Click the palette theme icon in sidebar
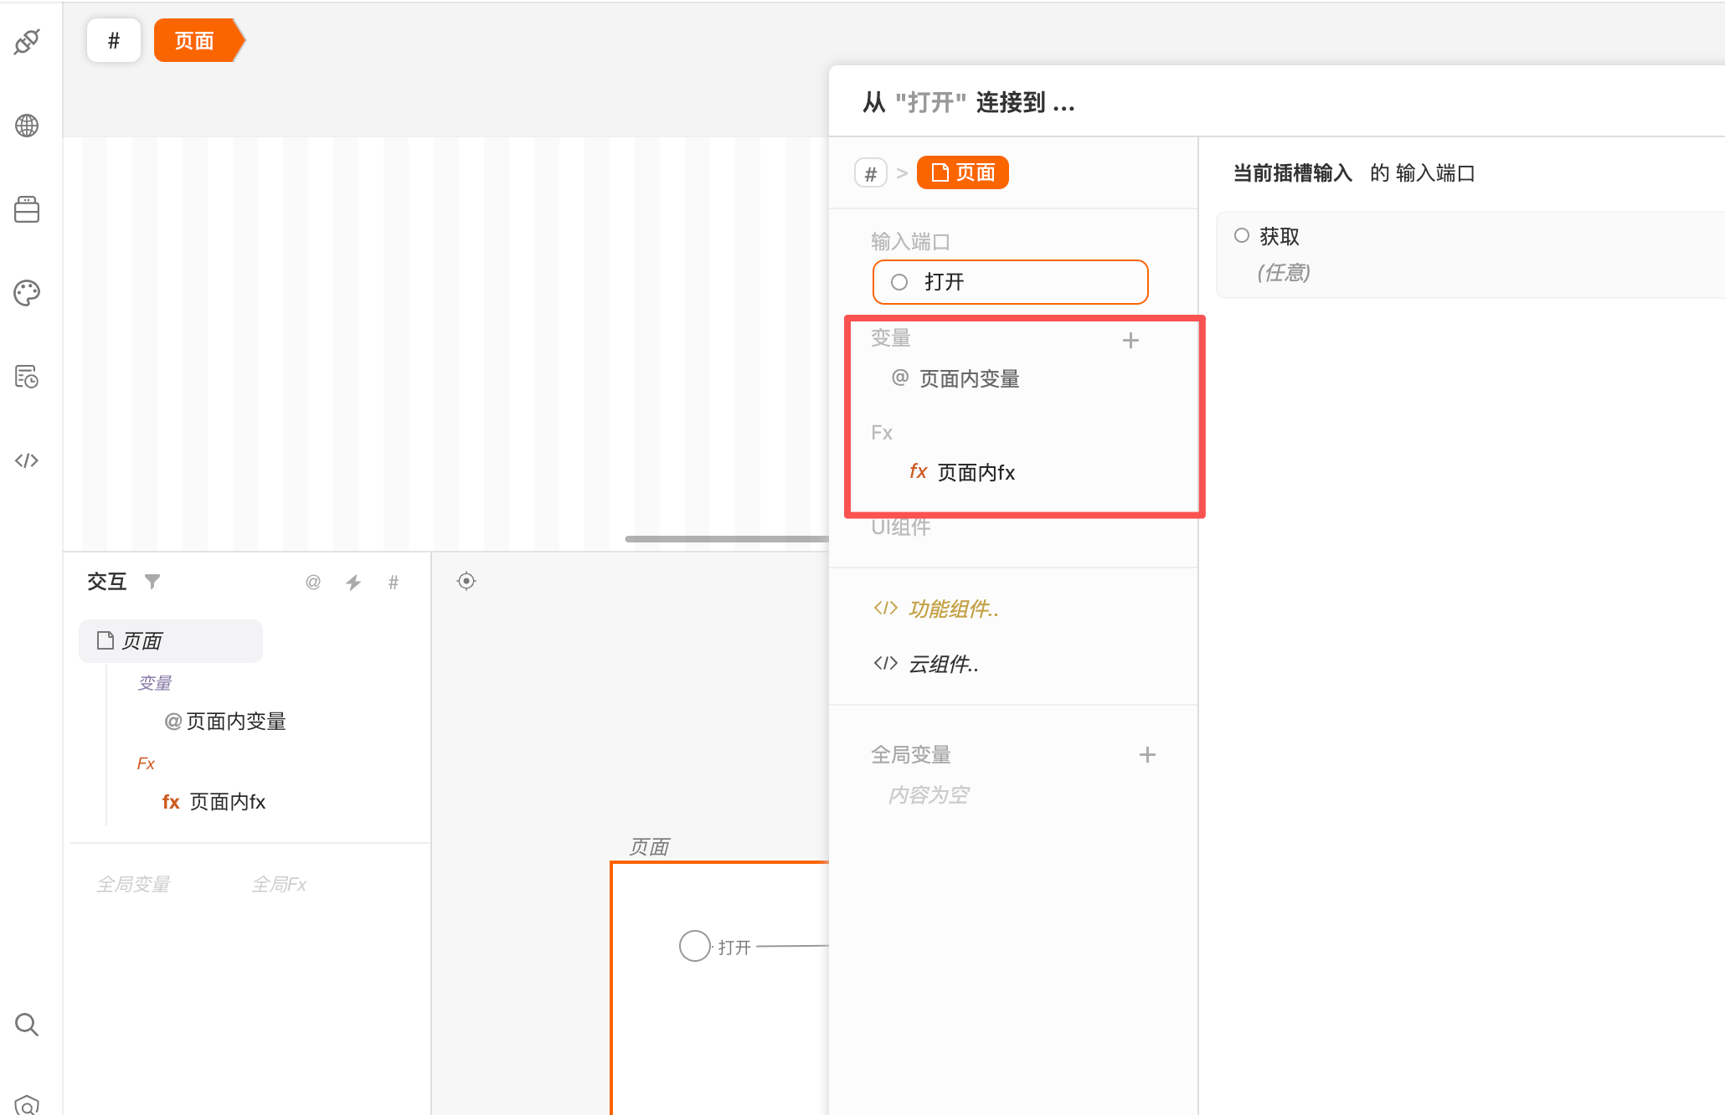This screenshot has width=1725, height=1115. click(x=27, y=293)
